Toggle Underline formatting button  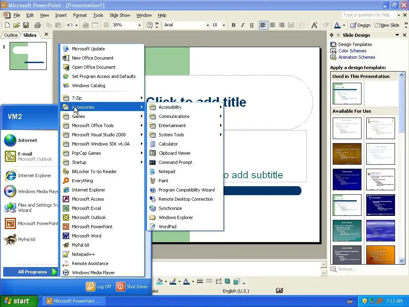[252, 25]
